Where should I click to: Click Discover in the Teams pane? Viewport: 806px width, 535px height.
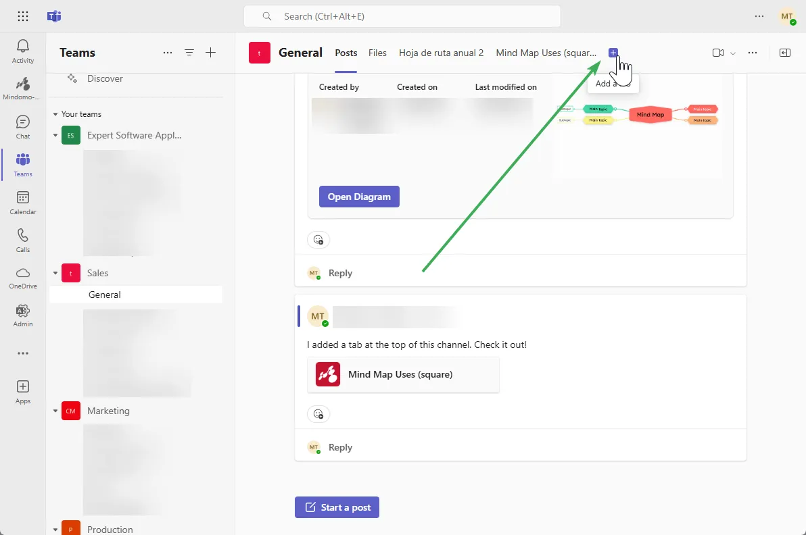coord(105,78)
